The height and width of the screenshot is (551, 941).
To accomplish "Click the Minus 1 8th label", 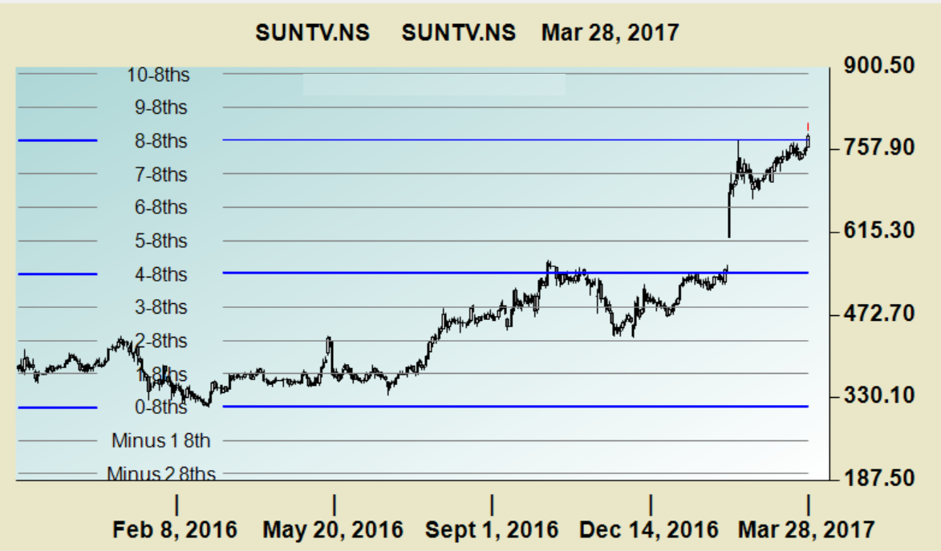I will (x=161, y=440).
